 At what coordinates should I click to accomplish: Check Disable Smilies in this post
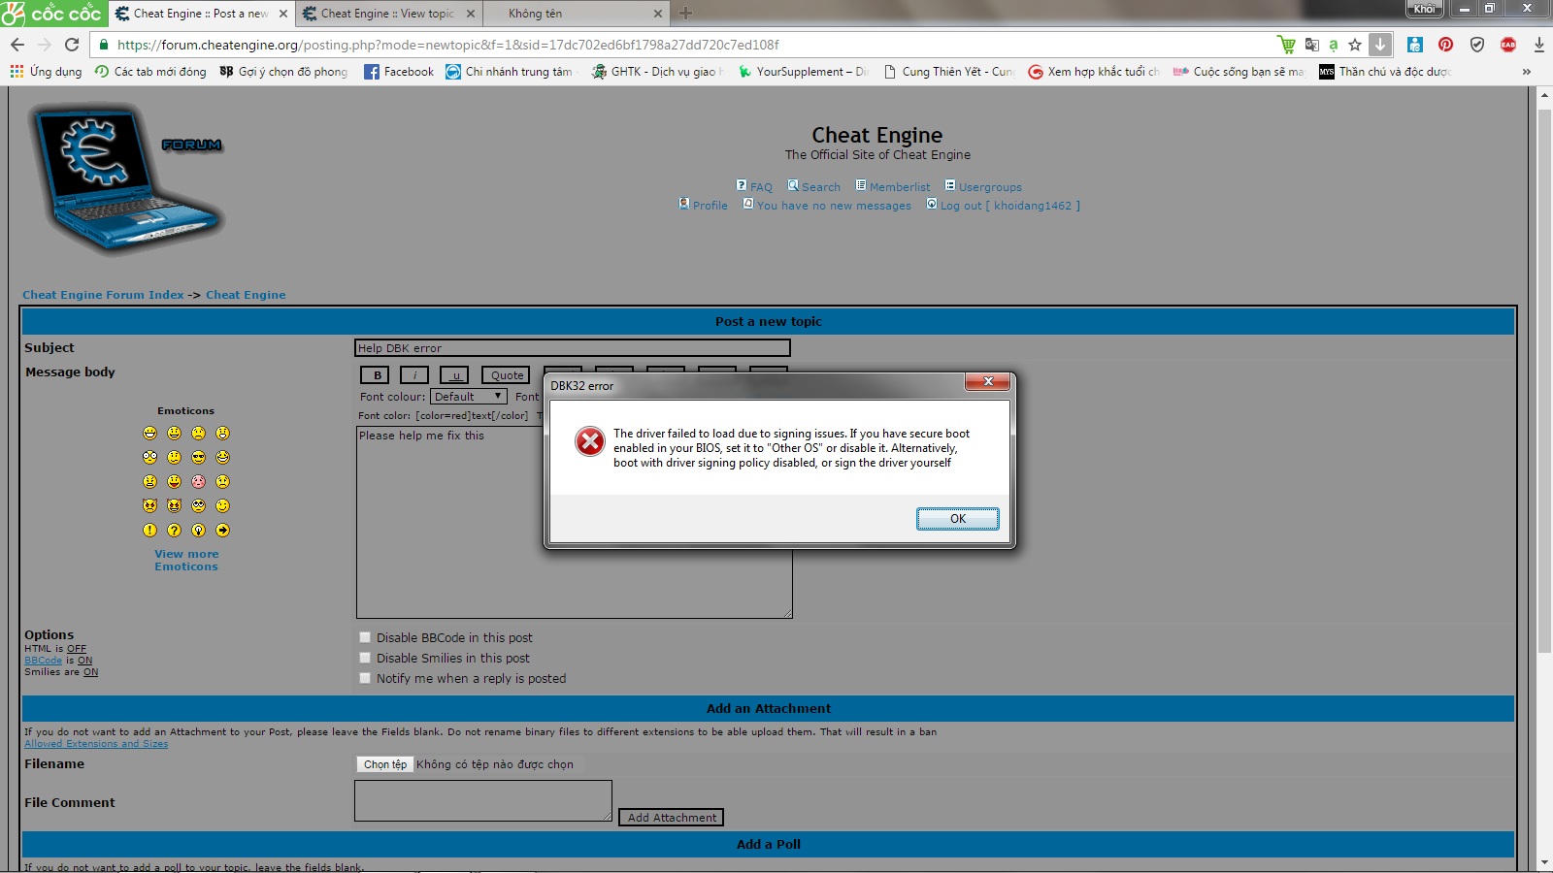(x=365, y=658)
